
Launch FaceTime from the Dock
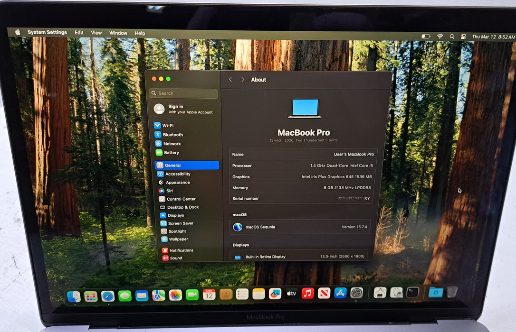pos(192,295)
